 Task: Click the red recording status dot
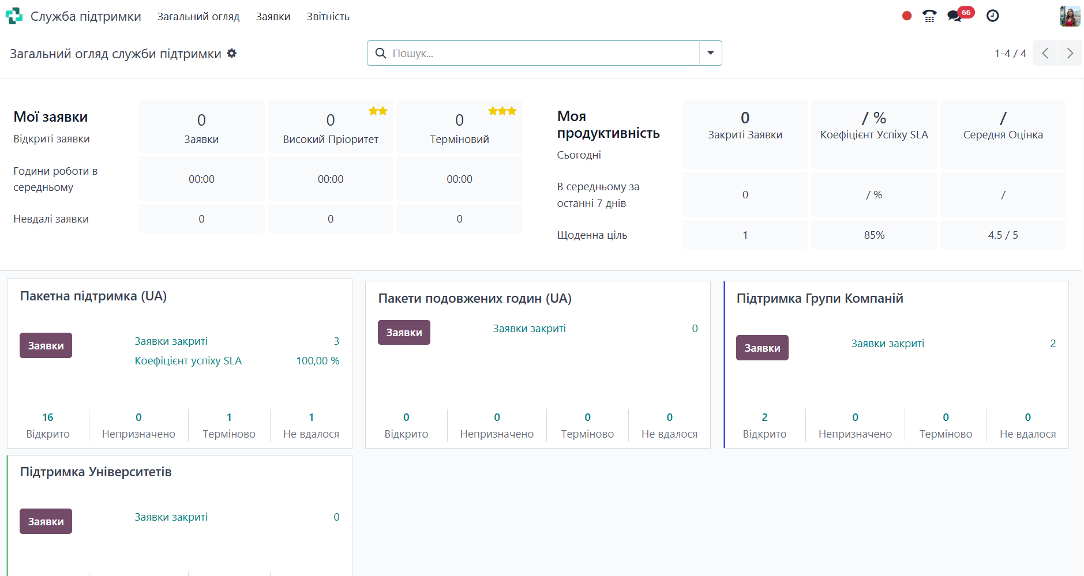click(x=907, y=16)
